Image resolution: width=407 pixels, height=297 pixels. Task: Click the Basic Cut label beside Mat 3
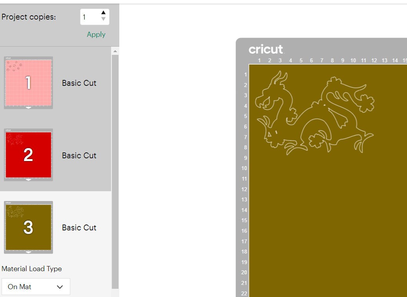click(79, 227)
